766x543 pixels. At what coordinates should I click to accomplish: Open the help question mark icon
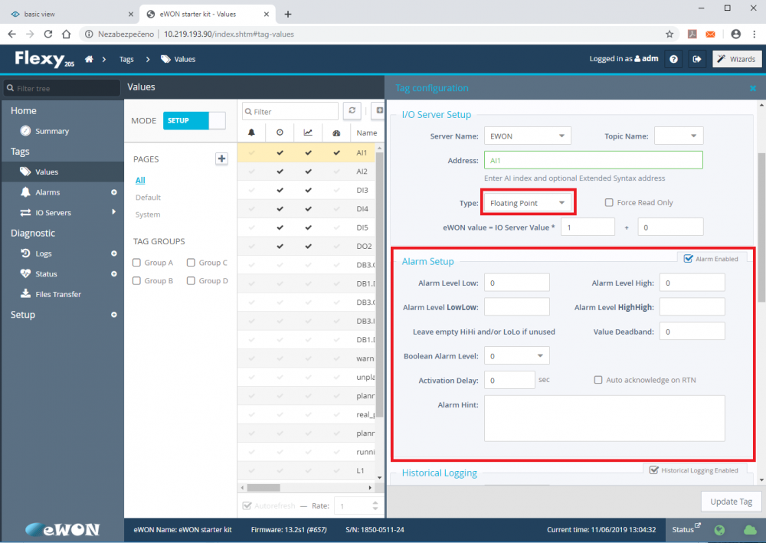pyautogui.click(x=673, y=59)
